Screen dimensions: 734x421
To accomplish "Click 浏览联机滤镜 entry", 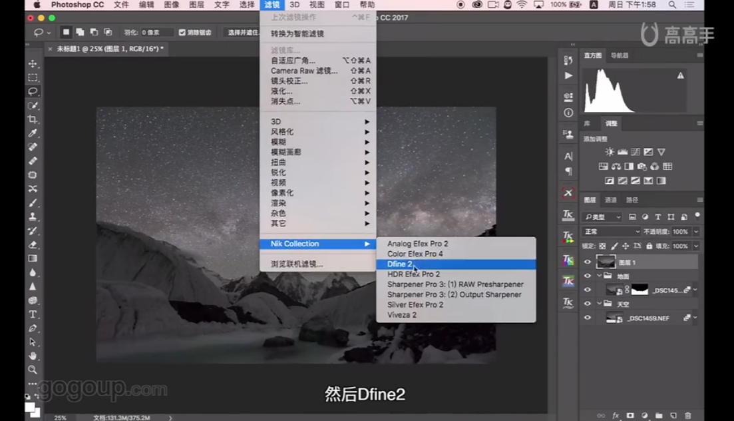I will tap(318, 264).
